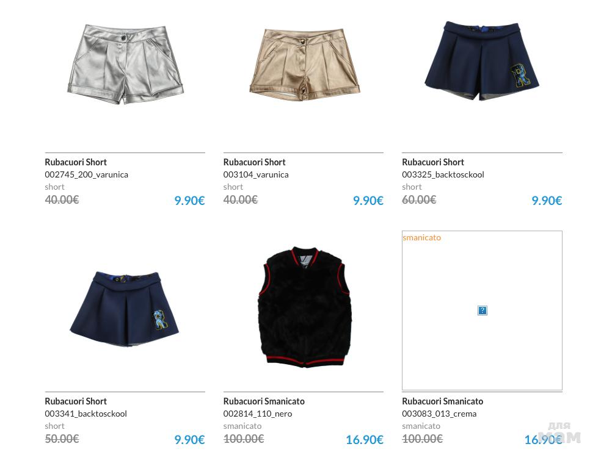The image size is (590, 452).
Task: Click 9.90€ price under gold shorts
Action: click(x=368, y=200)
